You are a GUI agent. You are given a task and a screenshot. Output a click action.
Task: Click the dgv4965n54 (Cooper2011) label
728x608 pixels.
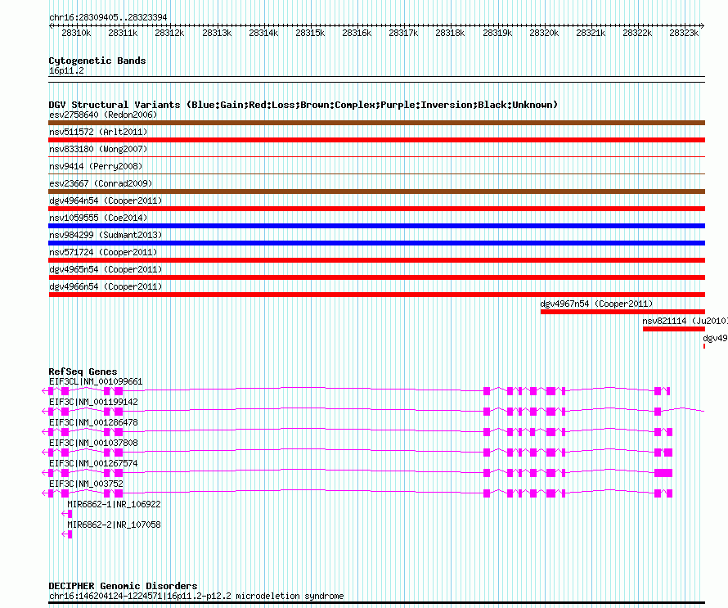click(x=106, y=269)
